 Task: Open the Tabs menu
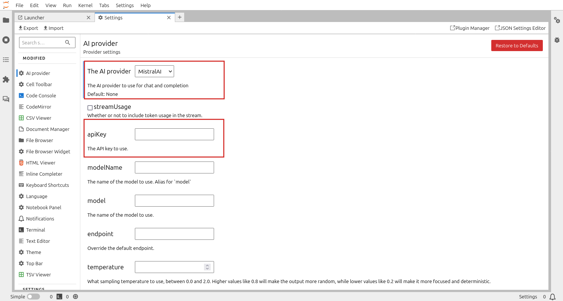click(104, 5)
